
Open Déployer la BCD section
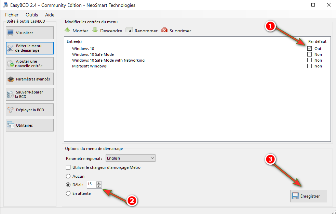click(30, 110)
